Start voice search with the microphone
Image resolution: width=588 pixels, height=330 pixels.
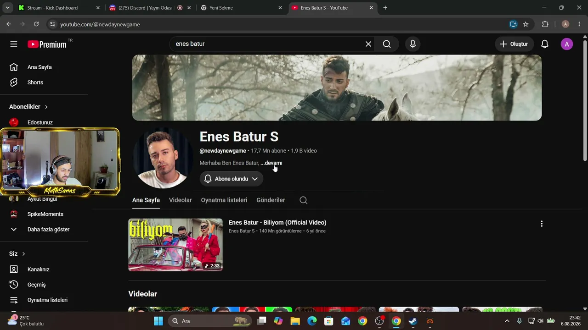click(413, 44)
